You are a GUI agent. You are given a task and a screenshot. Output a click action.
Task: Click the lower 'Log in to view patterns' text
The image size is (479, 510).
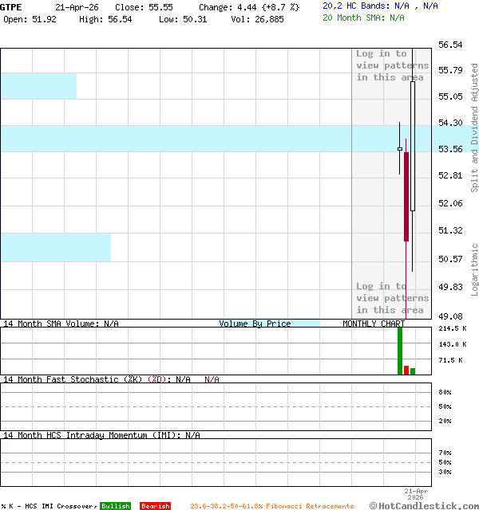coord(392,298)
